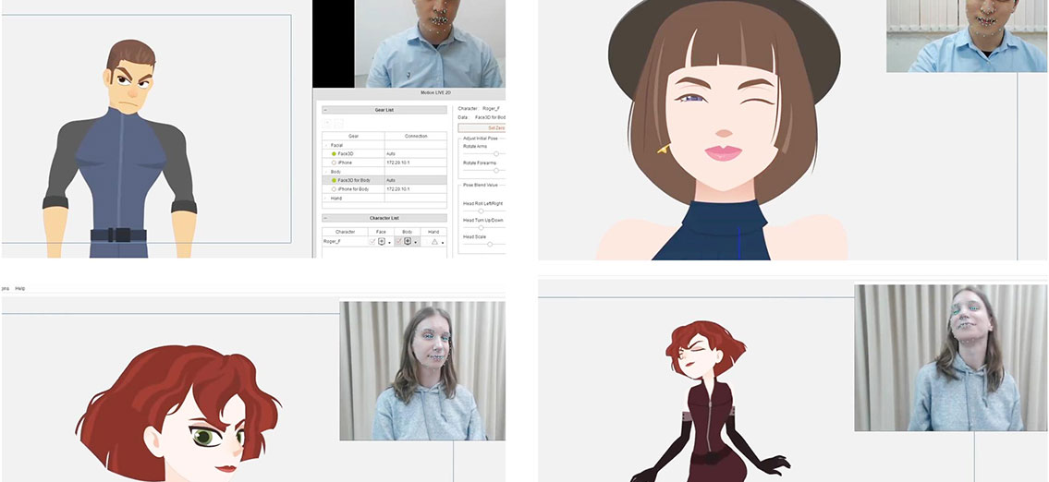The image size is (1049, 482).
Task: Click the Face3D for Body Auto cell
Action: 416,180
